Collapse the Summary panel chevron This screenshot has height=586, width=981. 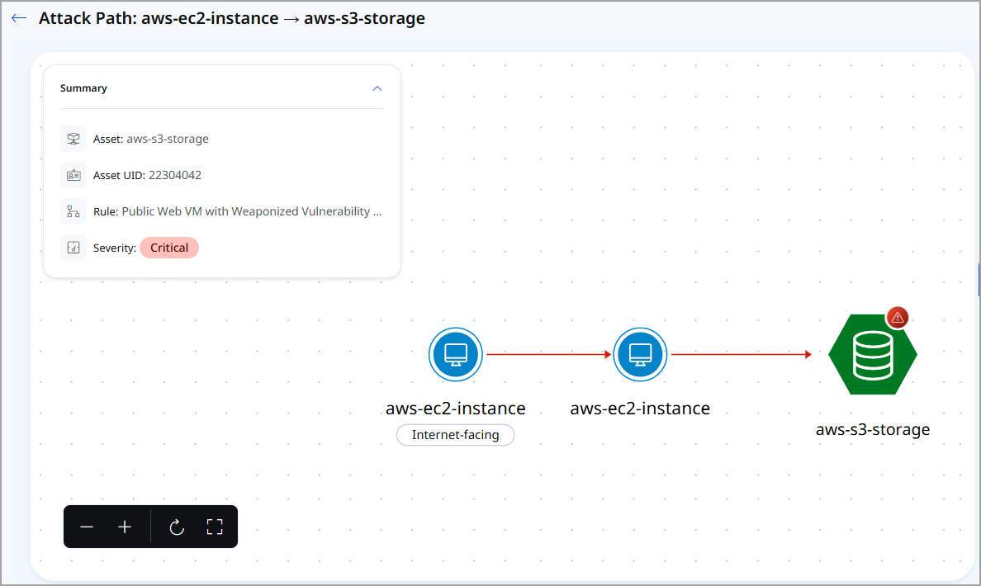[x=377, y=88]
